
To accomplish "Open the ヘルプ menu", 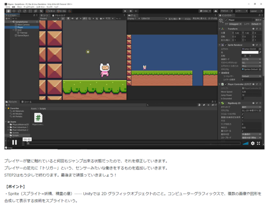I will [56, 7].
